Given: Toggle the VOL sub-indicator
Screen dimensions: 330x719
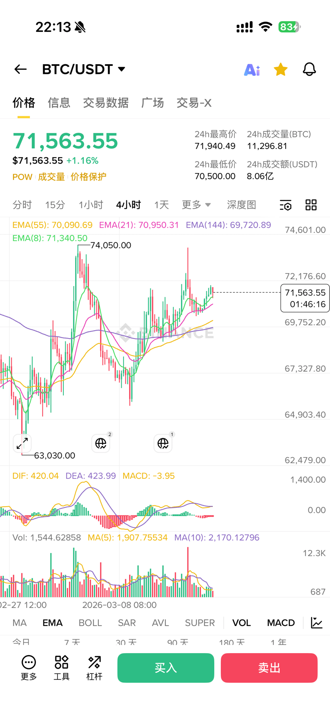Looking at the screenshot, I should (x=242, y=623).
